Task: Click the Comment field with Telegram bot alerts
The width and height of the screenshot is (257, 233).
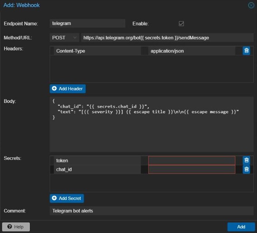Action: 151,211
